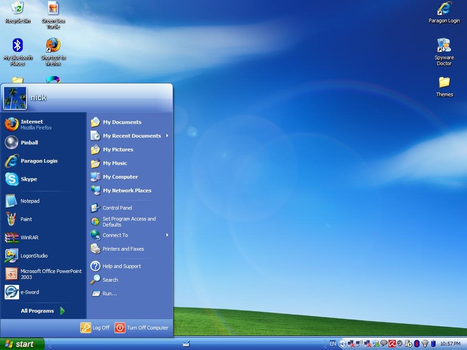Open Set Program Access and Defaults

point(130,221)
